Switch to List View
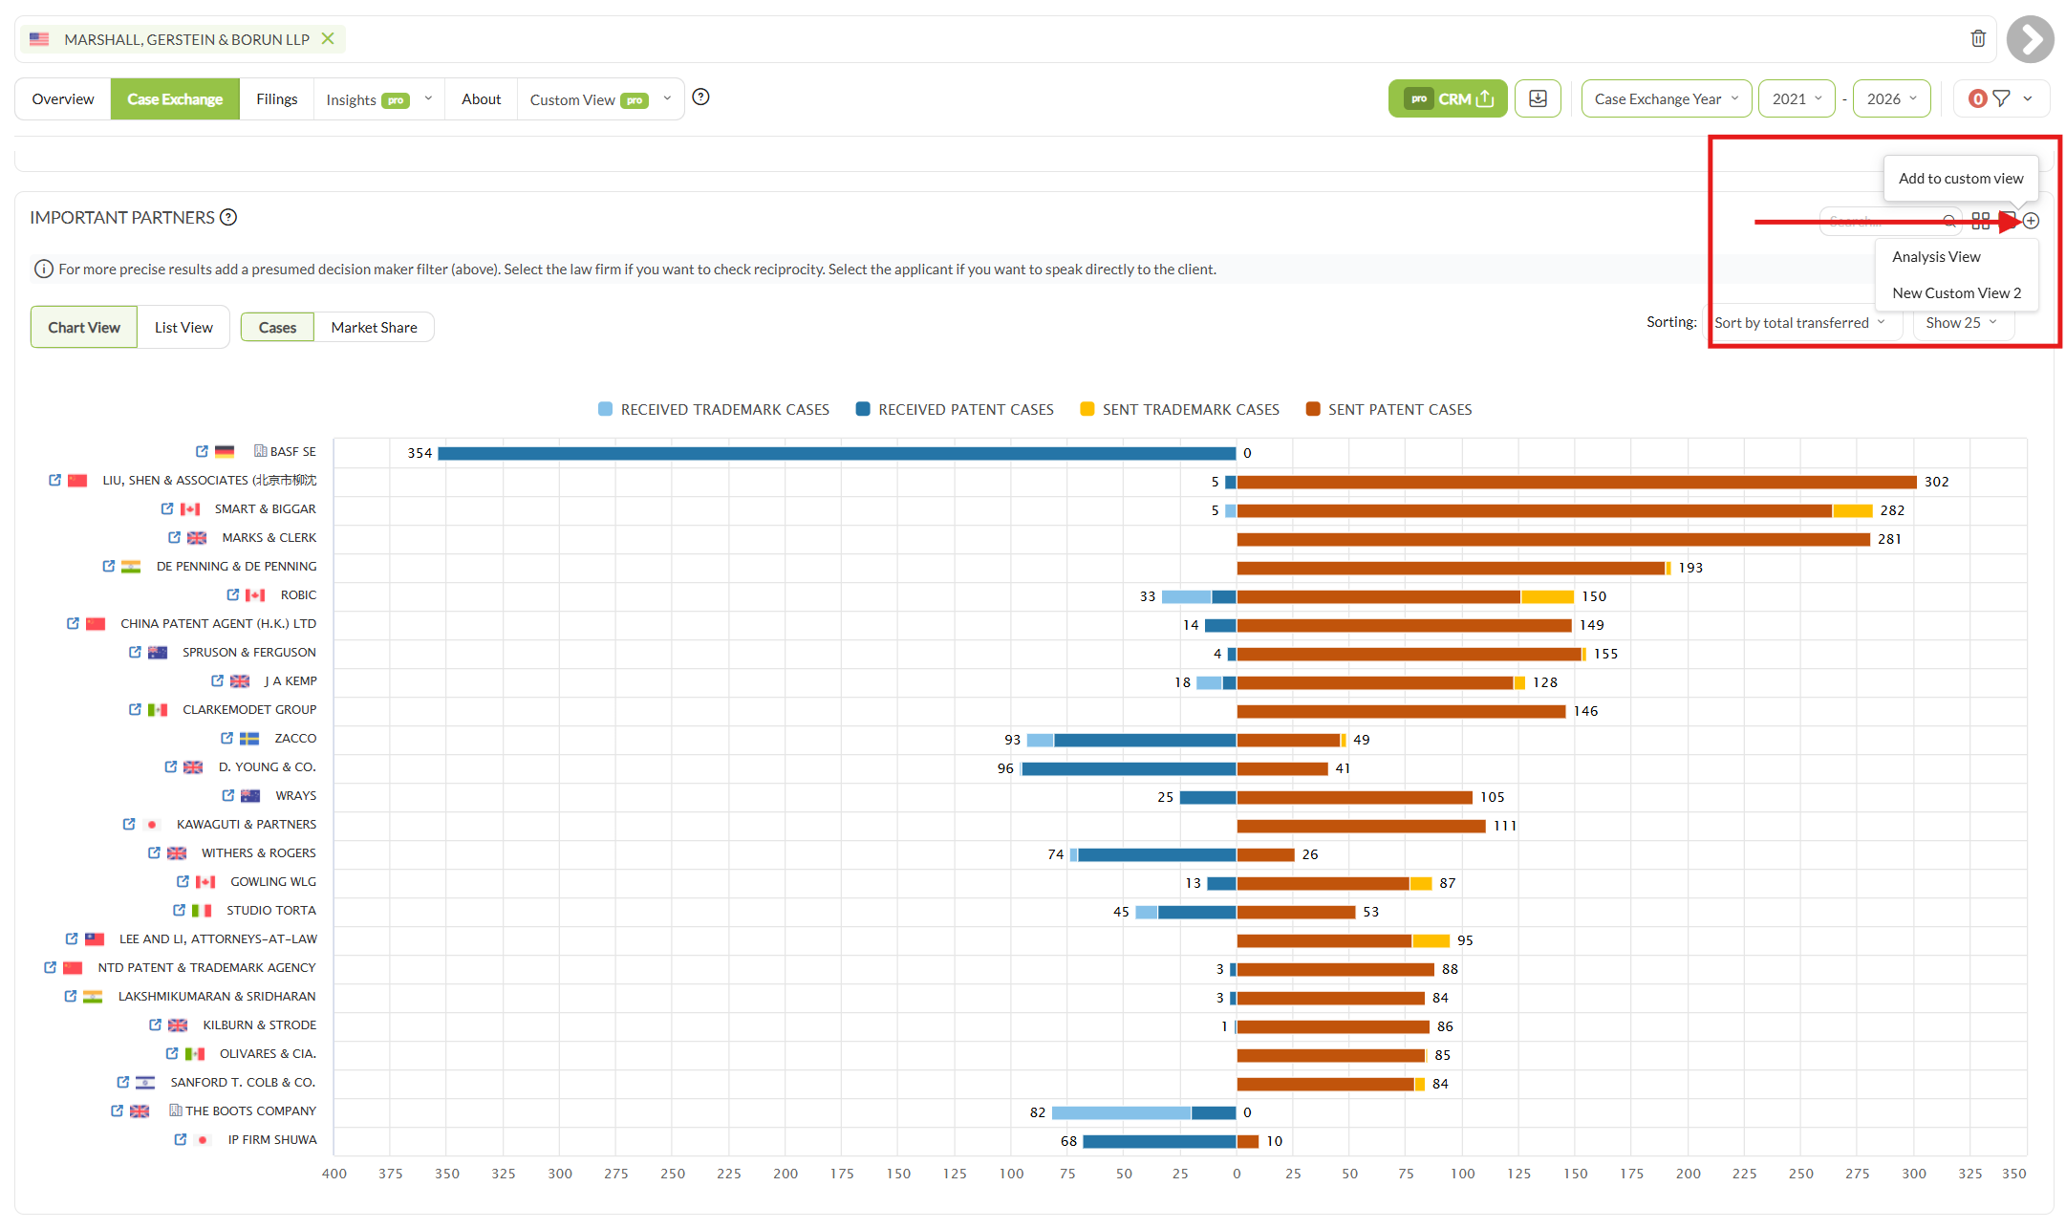 coord(183,327)
